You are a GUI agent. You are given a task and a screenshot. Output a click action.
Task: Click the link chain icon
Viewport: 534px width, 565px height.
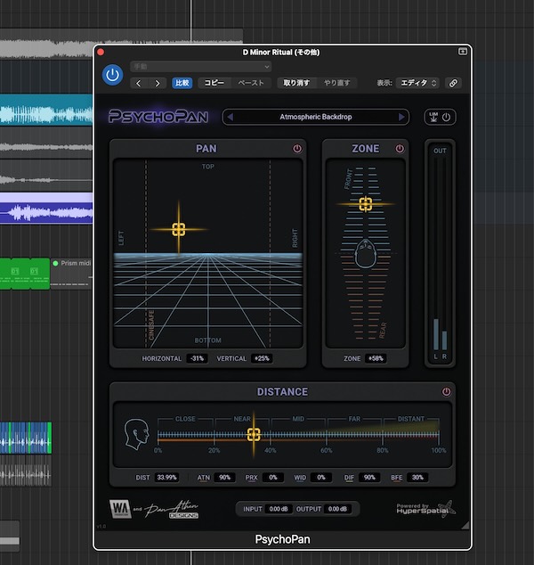(453, 83)
